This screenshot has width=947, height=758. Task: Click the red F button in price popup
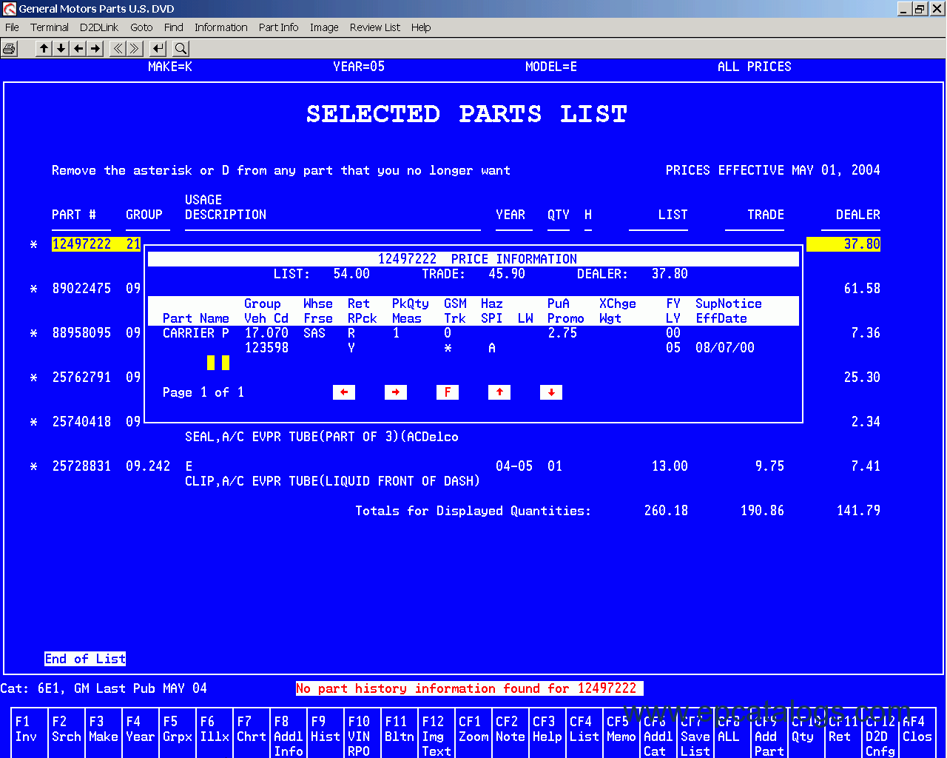447,392
